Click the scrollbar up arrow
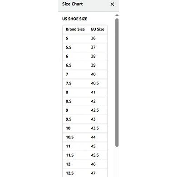The width and height of the screenshot is (177, 177). point(117,15)
